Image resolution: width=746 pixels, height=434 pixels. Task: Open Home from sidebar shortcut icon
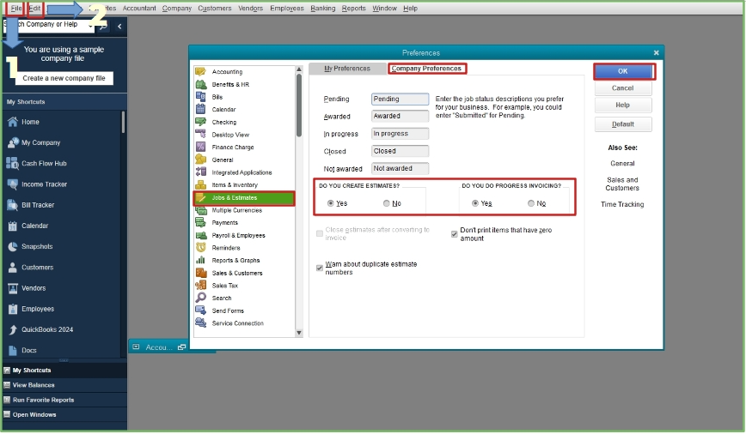[12, 122]
